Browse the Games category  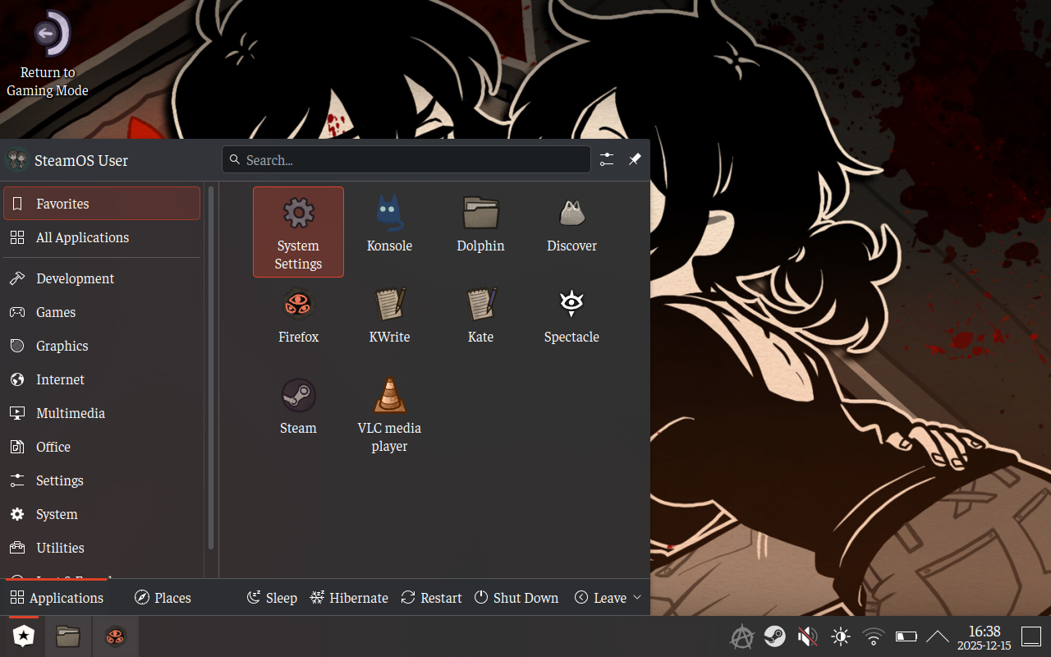coord(102,312)
